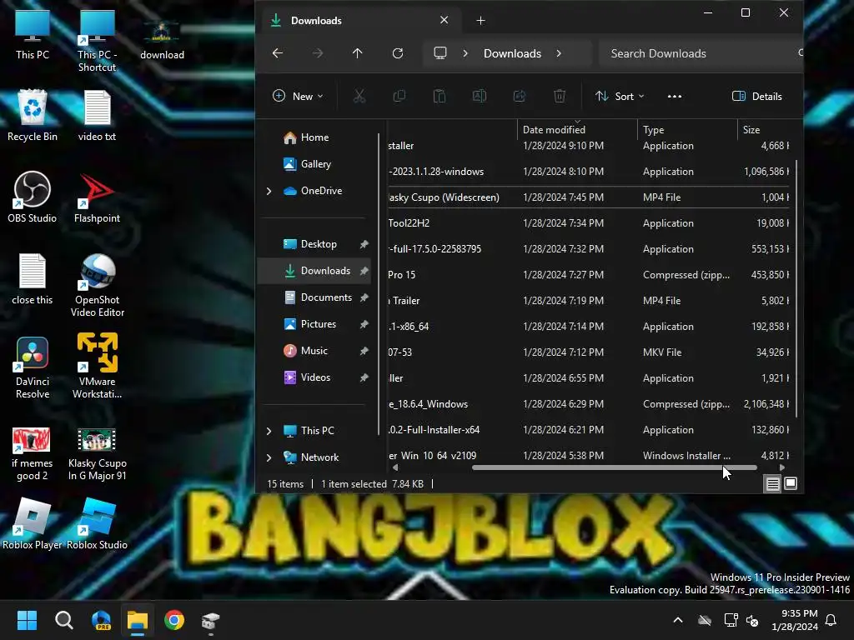Click the Copy icon in the toolbar

(399, 97)
